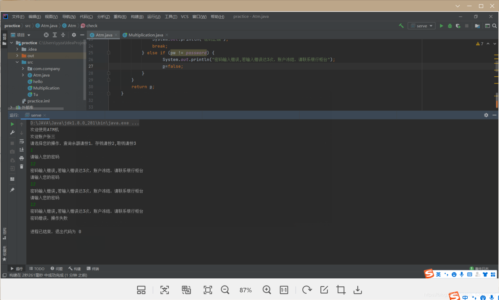Screen dimensions: 499x300
Task: Rotate image in viewer toolbar
Action: (307, 290)
